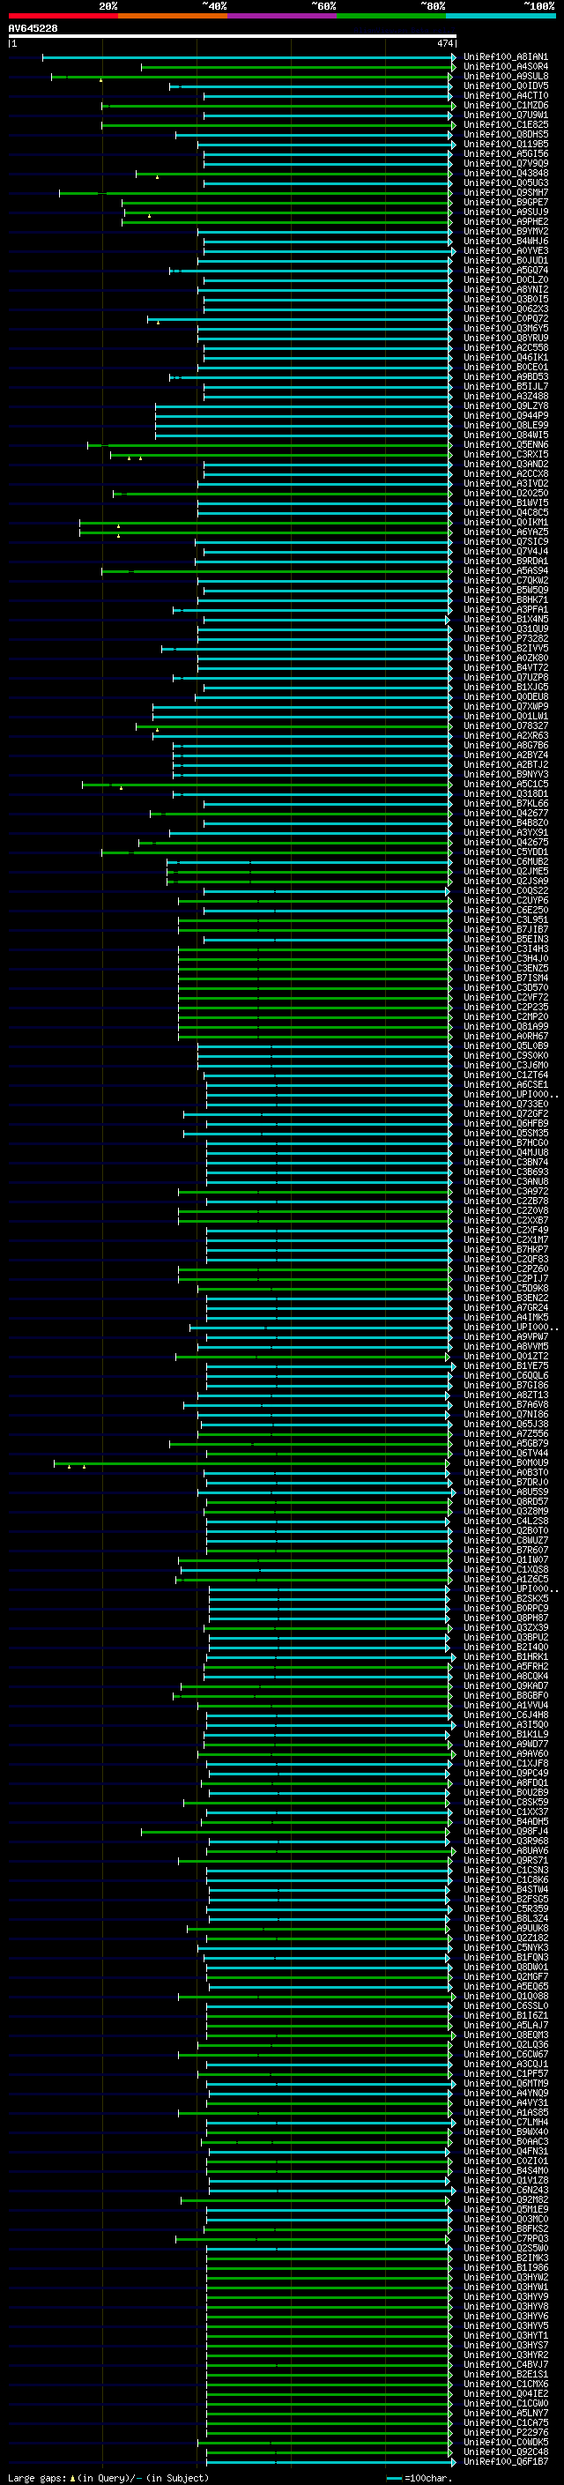The height and width of the screenshot is (2485, 564).
Task: Click the red 20% identity color segment
Action: coord(63,16)
